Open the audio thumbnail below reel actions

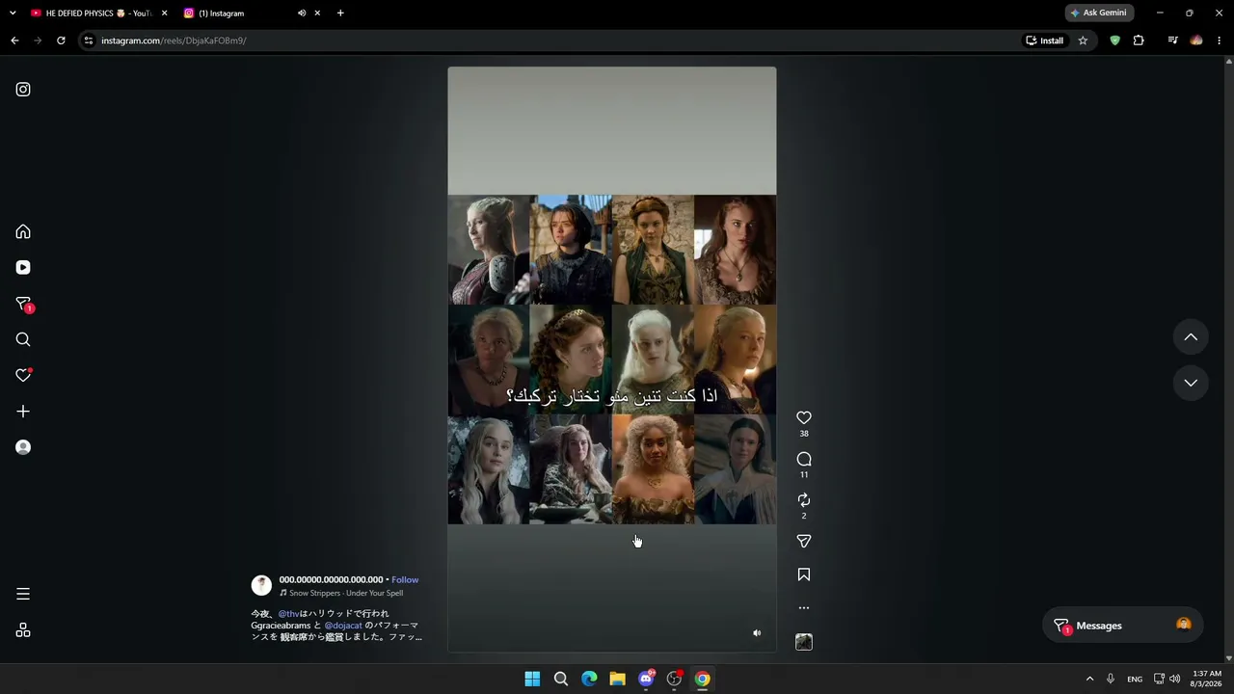point(804,642)
